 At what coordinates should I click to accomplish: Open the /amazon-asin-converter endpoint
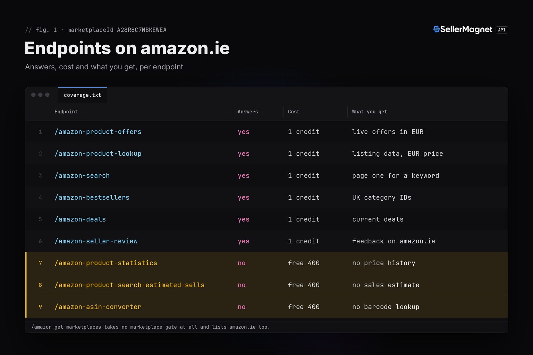(98, 307)
